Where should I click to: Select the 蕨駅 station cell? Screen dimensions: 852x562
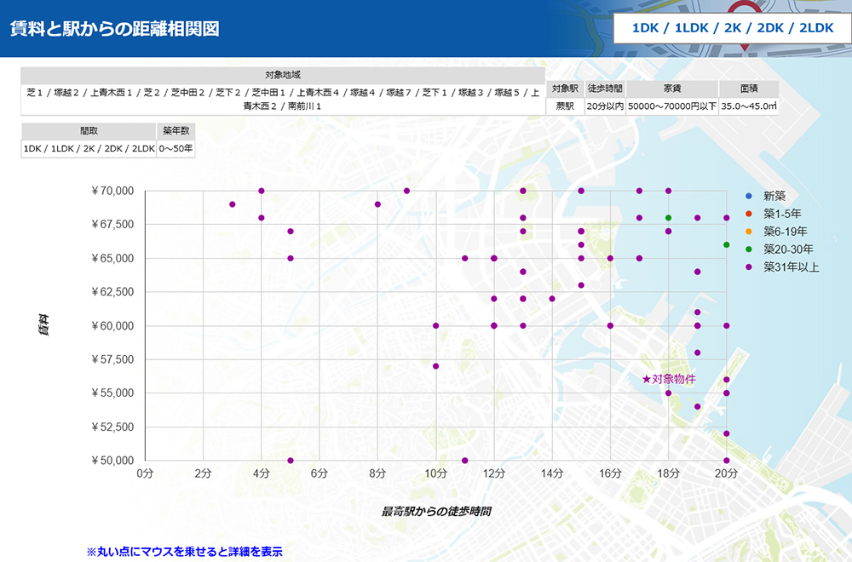tap(566, 106)
